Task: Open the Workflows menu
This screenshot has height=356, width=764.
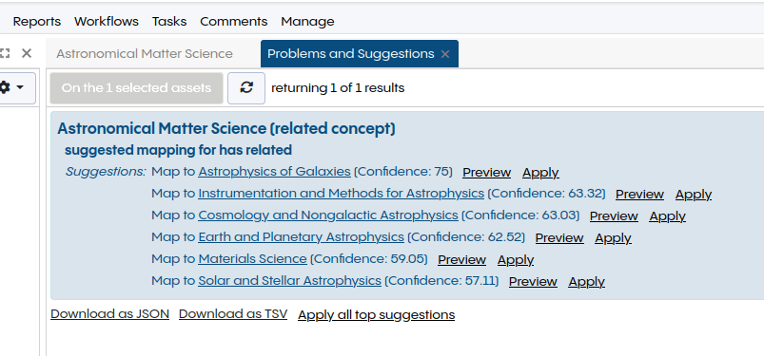Action: 107,22
